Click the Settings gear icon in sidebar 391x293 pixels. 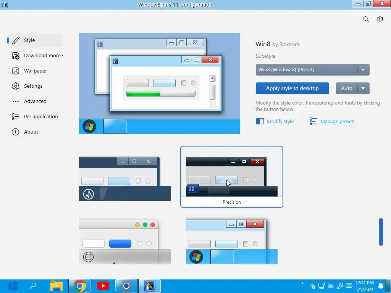15,86
